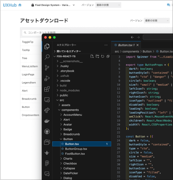Open the Project Manager folders icon
This screenshot has height=180, width=173.
pyautogui.click(x=47, y=142)
